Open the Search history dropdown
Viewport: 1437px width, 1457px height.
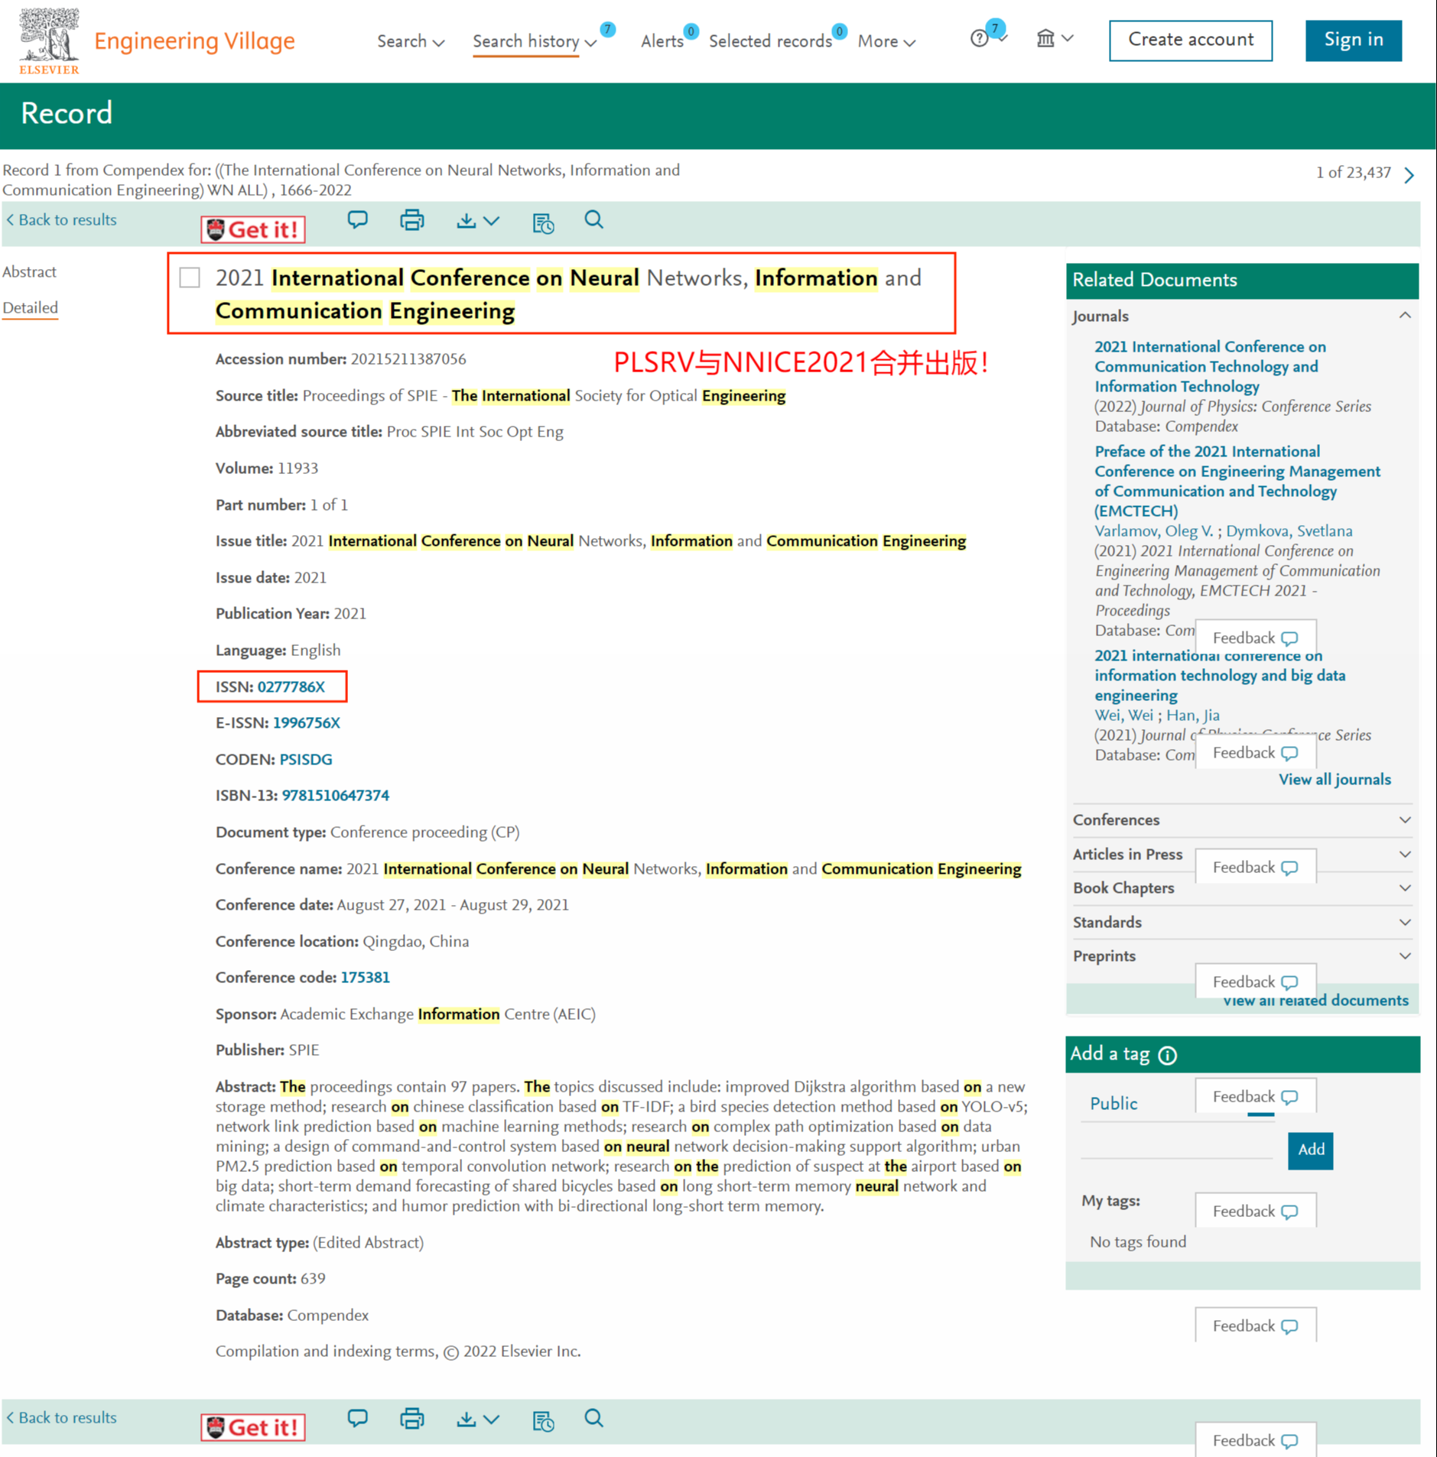pos(534,41)
